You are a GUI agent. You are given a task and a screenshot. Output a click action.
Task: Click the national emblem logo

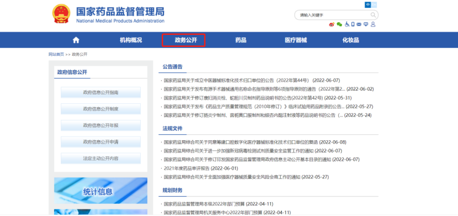pos(61,14)
